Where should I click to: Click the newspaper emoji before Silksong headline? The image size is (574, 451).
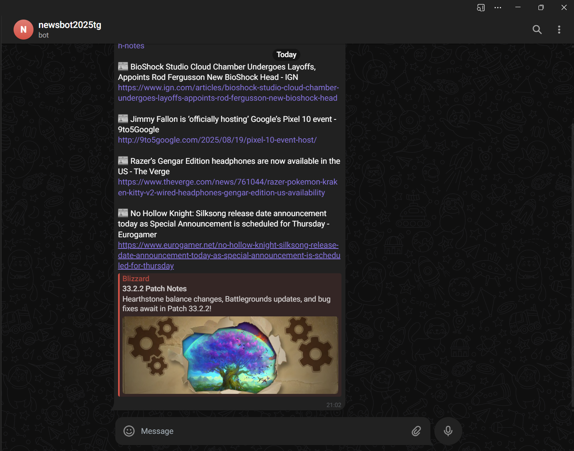123,213
